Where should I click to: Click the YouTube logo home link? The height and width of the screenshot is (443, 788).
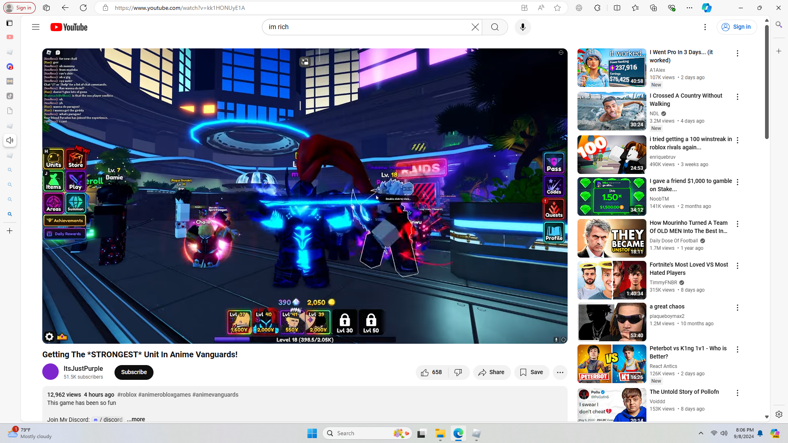(69, 27)
